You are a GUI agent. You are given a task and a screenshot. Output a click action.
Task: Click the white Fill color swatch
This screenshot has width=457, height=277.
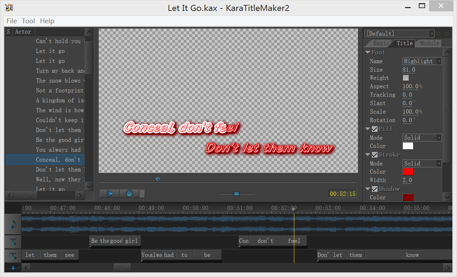click(x=408, y=146)
